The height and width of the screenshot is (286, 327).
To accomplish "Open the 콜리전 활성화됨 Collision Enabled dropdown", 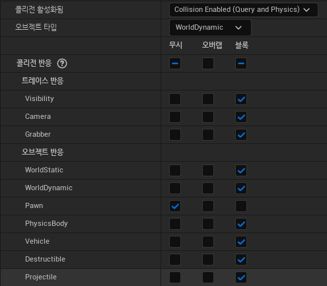I will tap(244, 10).
